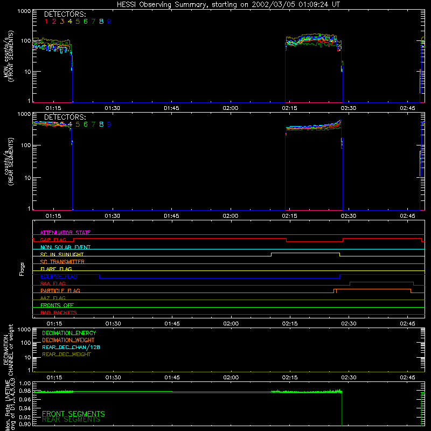Click the 02:45 time tick under the flags plot
This screenshot has height=431, width=431.
point(408,324)
